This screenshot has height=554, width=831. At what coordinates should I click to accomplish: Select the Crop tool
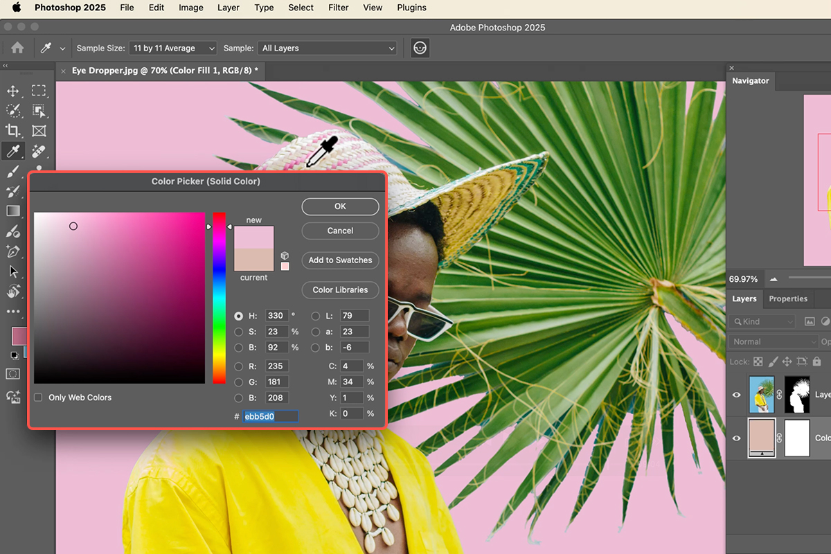(13, 130)
